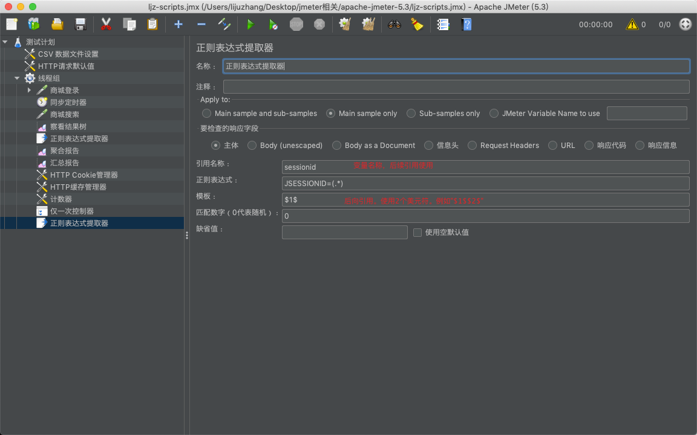Select the Request Headers radio button
The height and width of the screenshot is (435, 697).
(472, 145)
